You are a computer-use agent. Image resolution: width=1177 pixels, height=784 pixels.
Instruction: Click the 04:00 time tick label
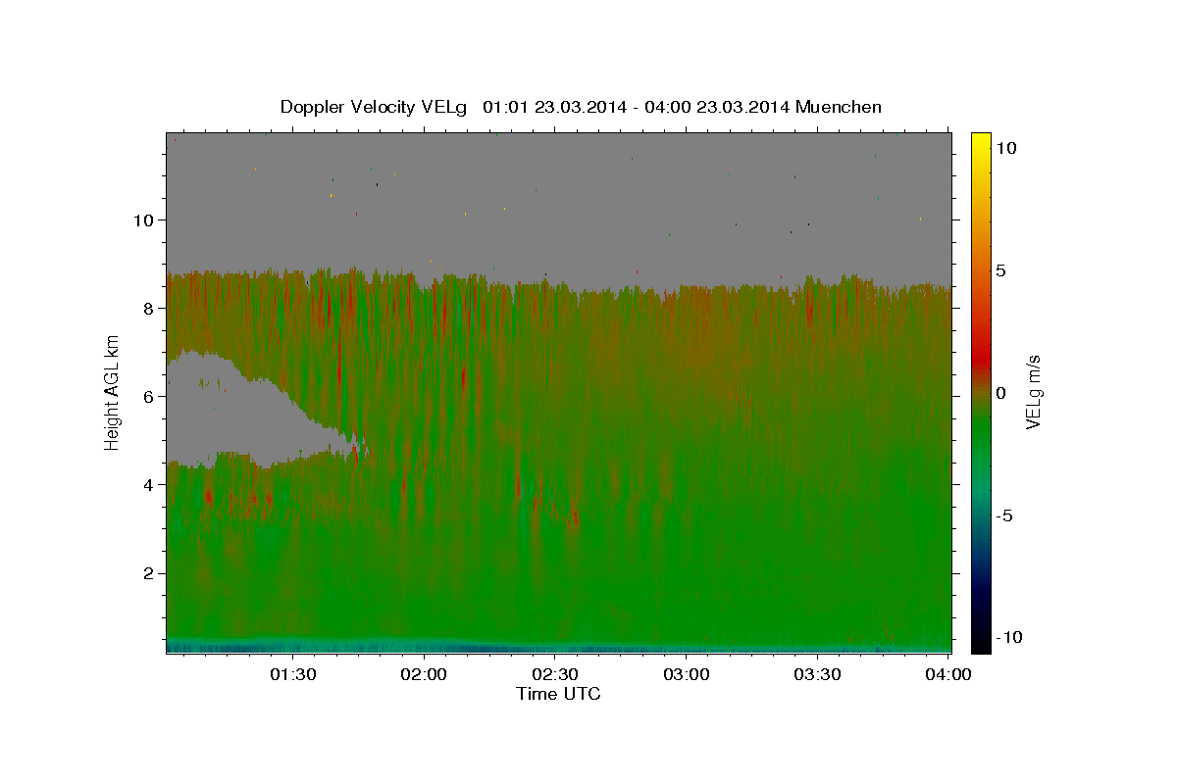[x=947, y=674]
